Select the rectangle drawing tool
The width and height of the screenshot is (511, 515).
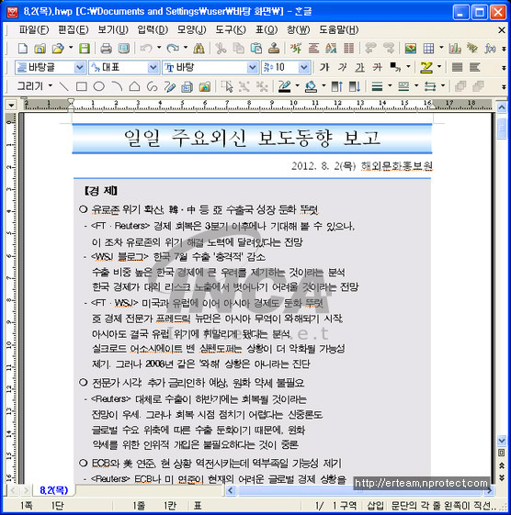tap(81, 86)
